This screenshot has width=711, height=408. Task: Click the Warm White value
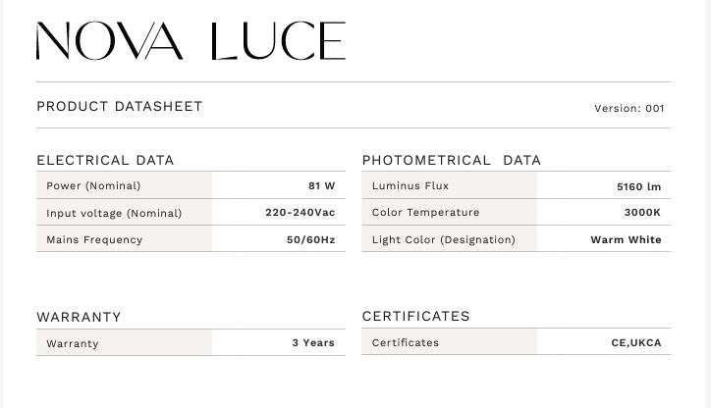(x=626, y=239)
